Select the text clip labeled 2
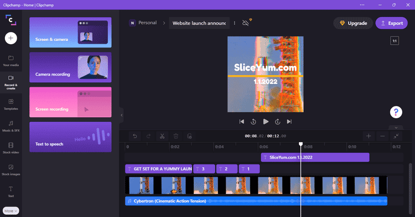415x217 pixels. click(227, 169)
